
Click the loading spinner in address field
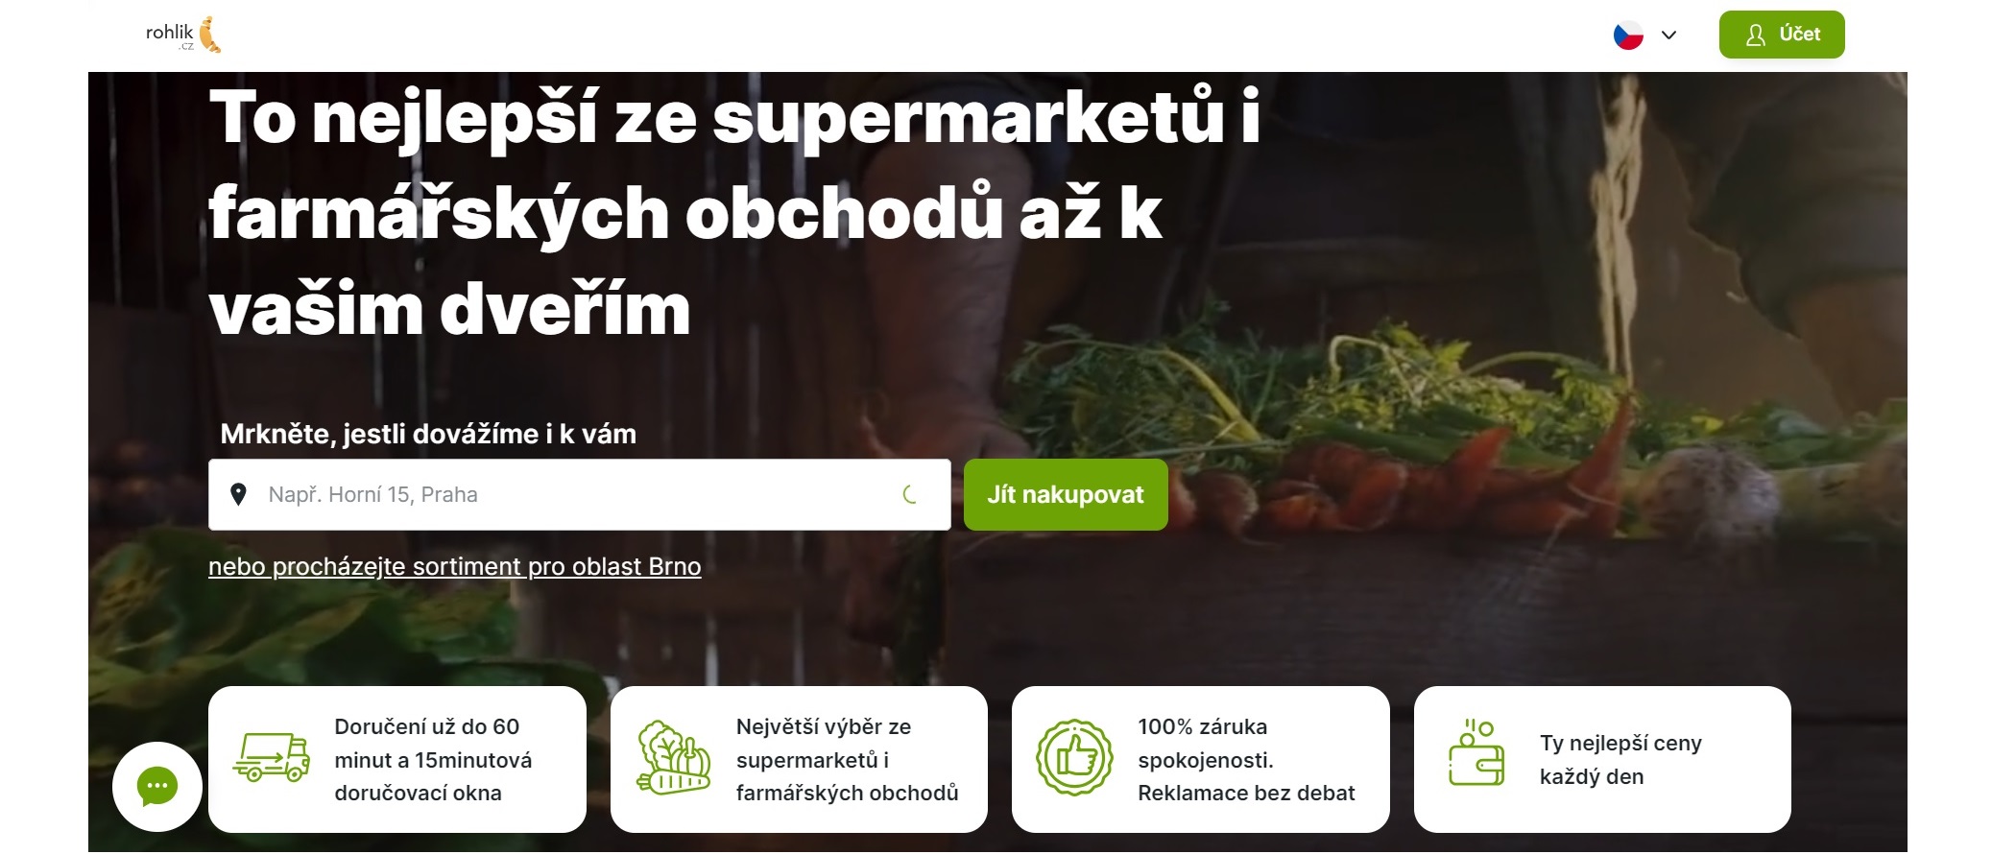[x=910, y=494]
